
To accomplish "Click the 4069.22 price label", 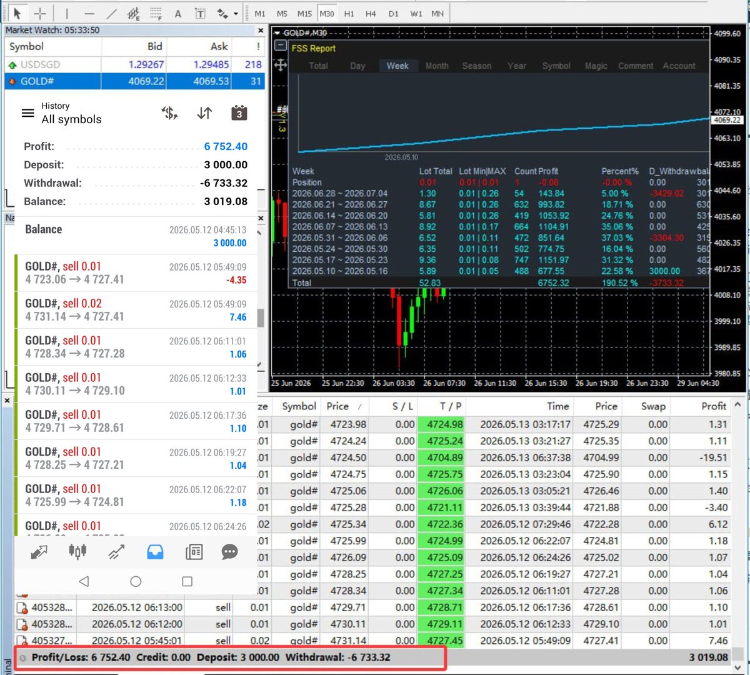I will 727,120.
